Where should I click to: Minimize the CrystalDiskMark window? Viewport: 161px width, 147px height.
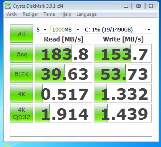pyautogui.click(x=126, y=6)
